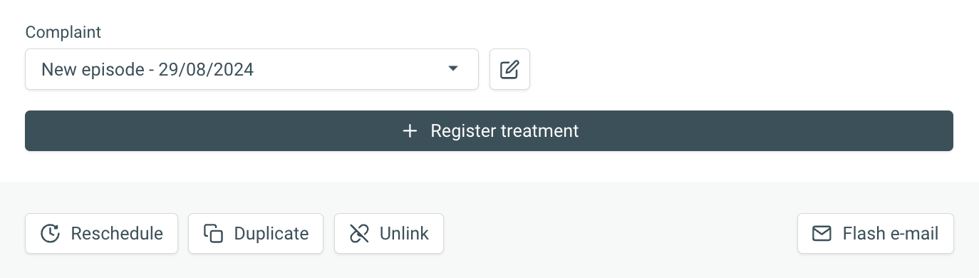Reschedule this appointment
This screenshot has width=979, height=278.
[101, 234]
